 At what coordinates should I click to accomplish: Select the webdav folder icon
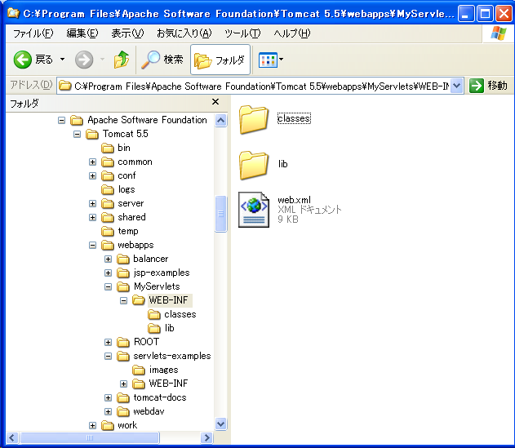(123, 411)
